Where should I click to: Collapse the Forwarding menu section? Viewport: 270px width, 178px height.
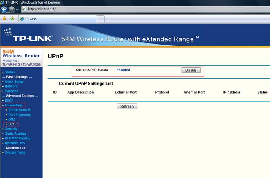pos(13,105)
